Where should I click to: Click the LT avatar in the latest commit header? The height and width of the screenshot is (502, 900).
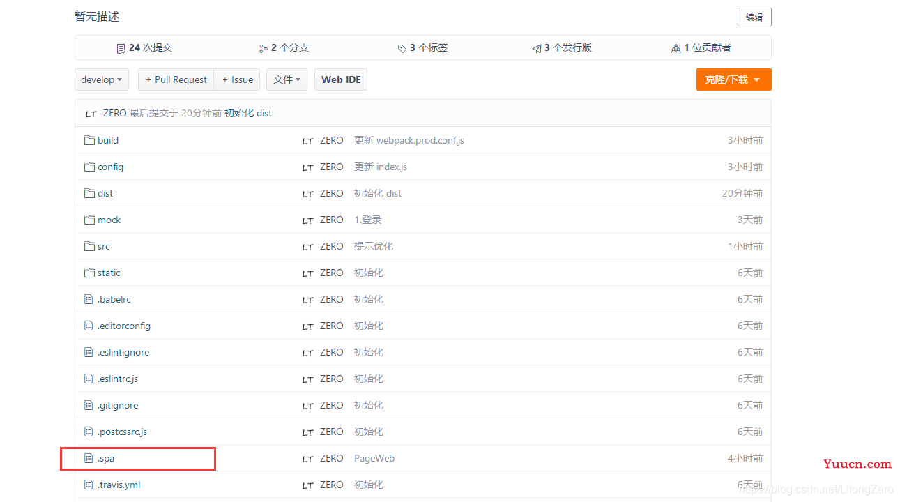point(91,114)
